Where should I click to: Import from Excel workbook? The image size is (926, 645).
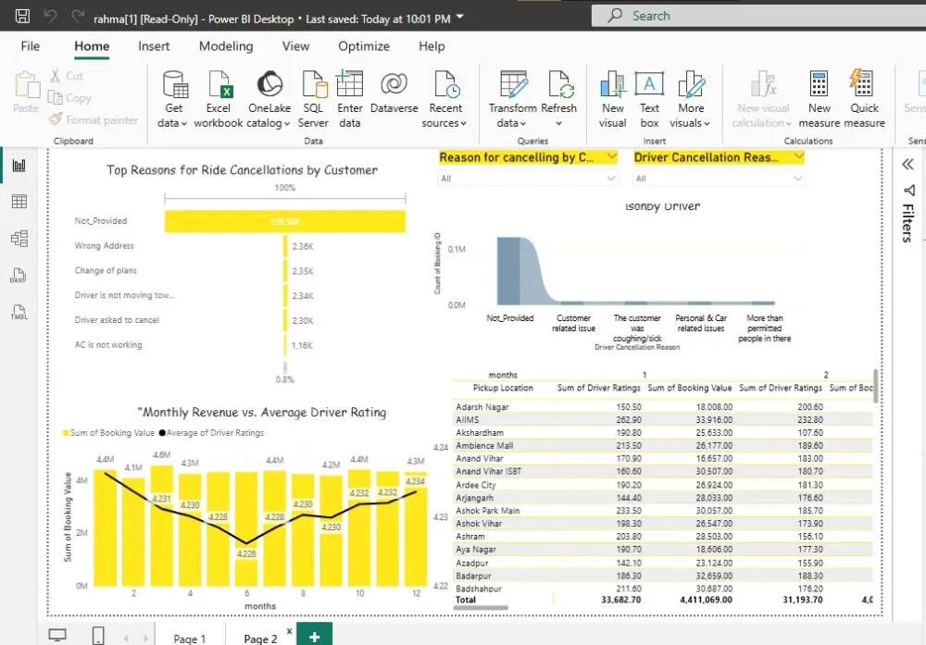219,98
